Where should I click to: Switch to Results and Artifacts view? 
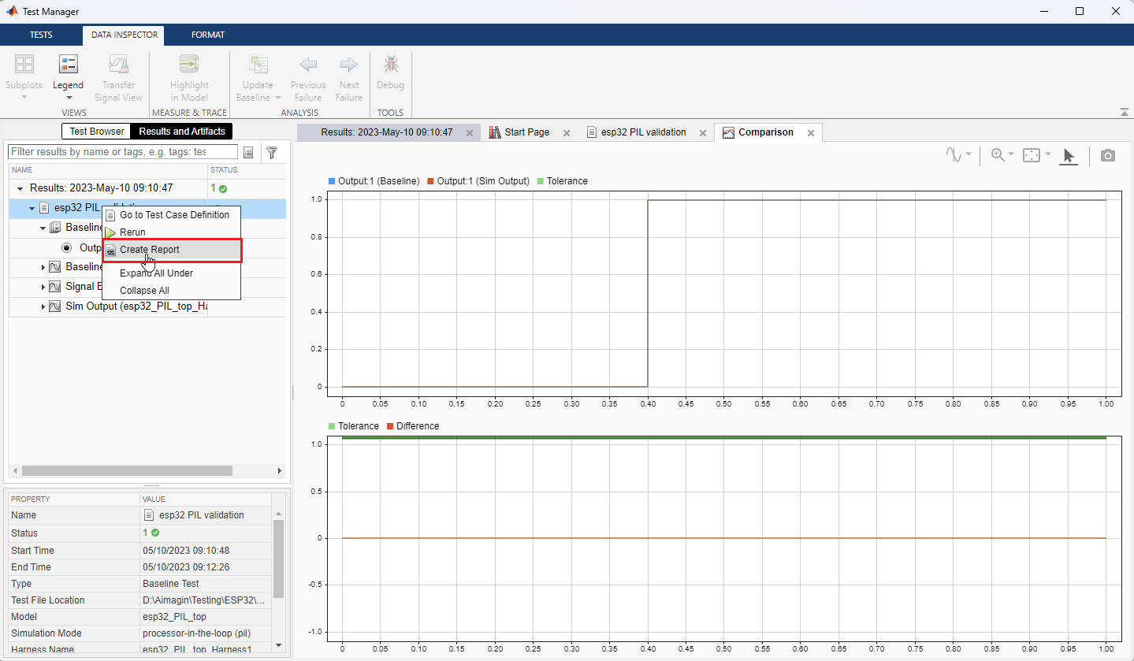(x=182, y=132)
